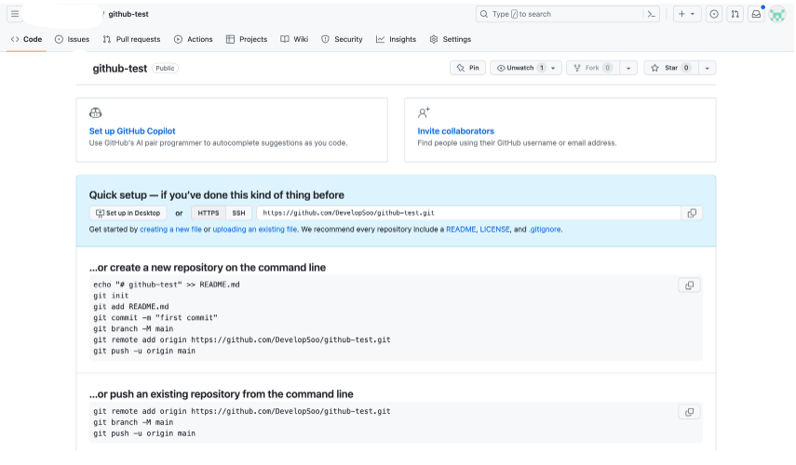Copy the push existing repository commands
This screenshot has height=465, width=796.
pyautogui.click(x=689, y=412)
